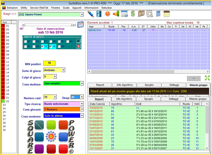Click the green expand arrows icon
This screenshot has height=155, width=212.
pos(207,78)
